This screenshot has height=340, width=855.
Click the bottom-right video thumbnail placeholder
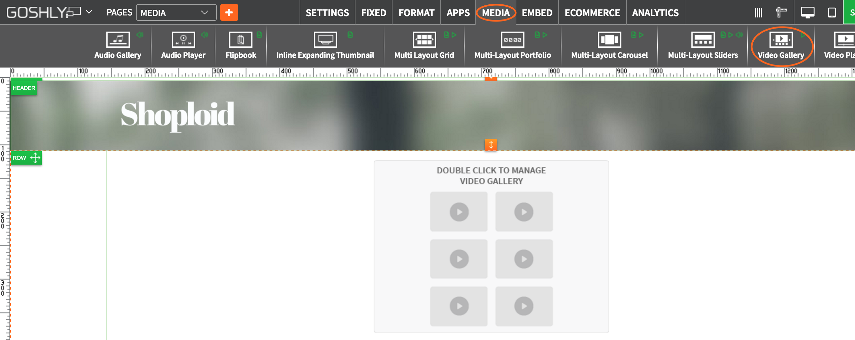coord(524,306)
